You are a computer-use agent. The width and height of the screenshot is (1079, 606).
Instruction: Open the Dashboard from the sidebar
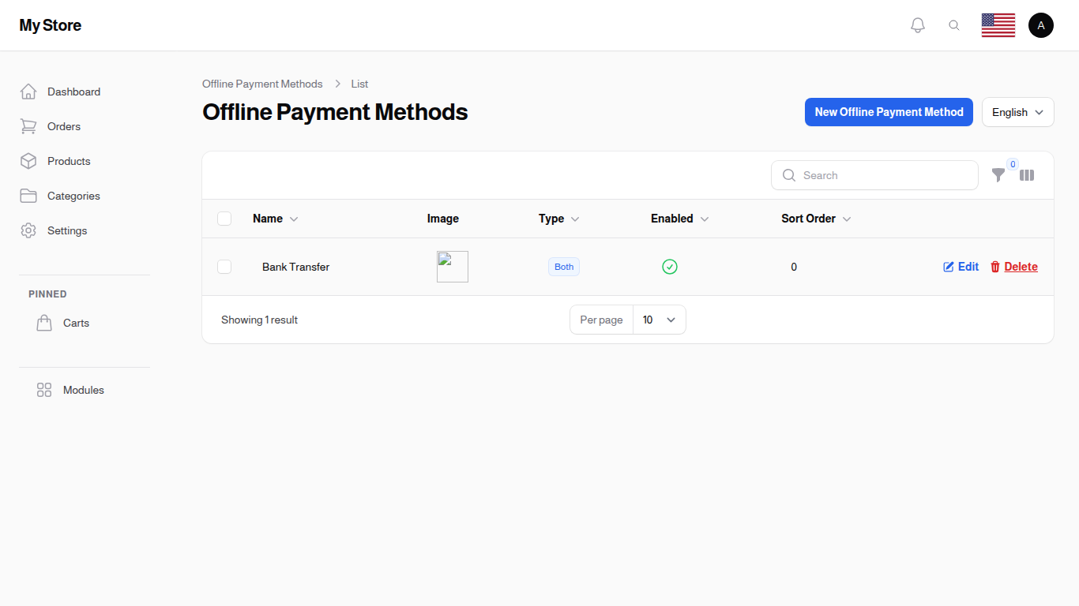73,92
